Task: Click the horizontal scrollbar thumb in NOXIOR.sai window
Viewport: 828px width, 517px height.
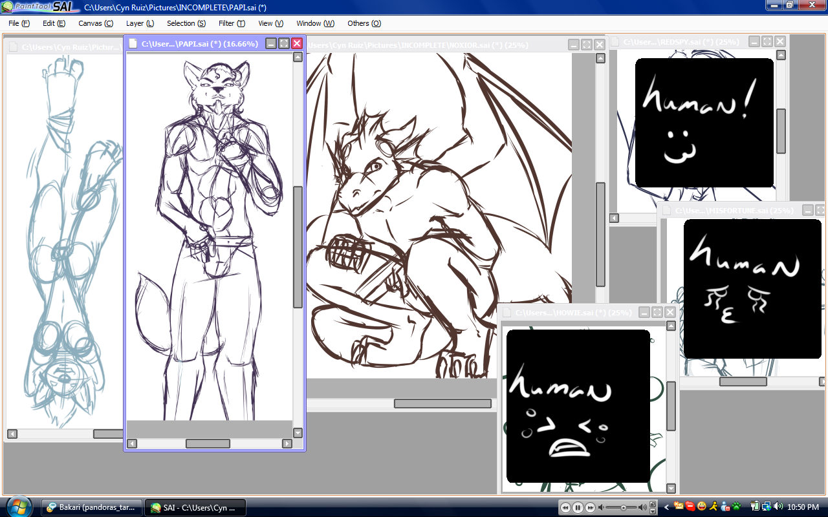Action: click(x=443, y=403)
